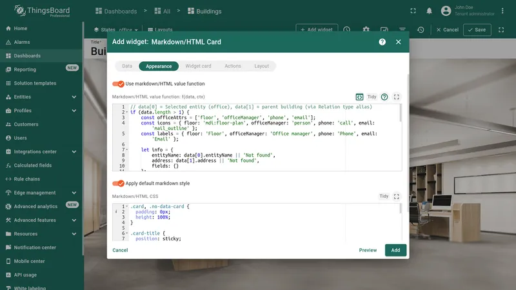The image size is (516, 290).
Task: Expand value function editor to fullscreen
Action: pyautogui.click(x=397, y=97)
